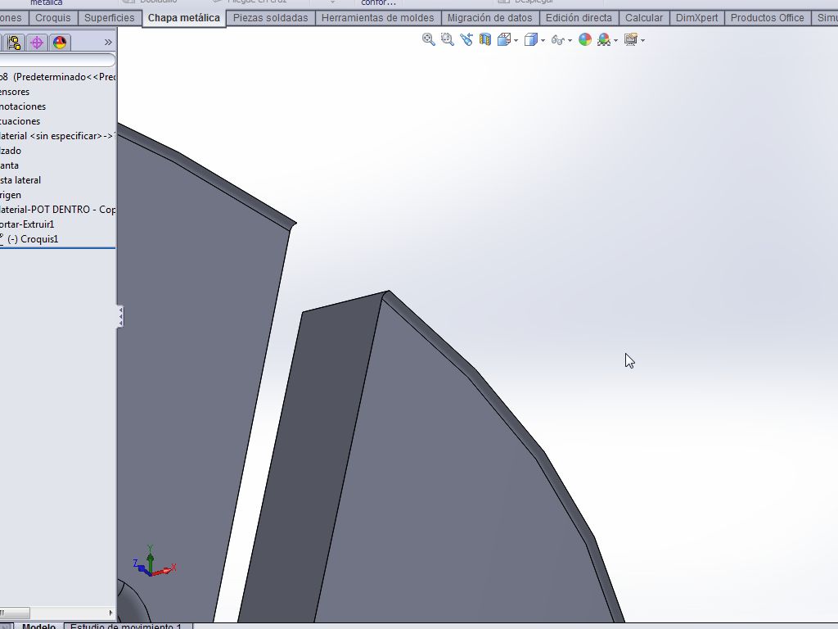838x629 pixels.
Task: Open the Croquis tab
Action: pos(53,18)
